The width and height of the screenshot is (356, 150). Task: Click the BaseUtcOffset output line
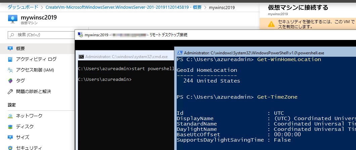pos(239,135)
